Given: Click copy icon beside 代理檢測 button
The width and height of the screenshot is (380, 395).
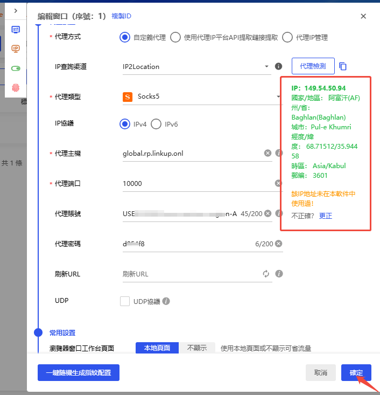Looking at the screenshot, I should point(343,66).
